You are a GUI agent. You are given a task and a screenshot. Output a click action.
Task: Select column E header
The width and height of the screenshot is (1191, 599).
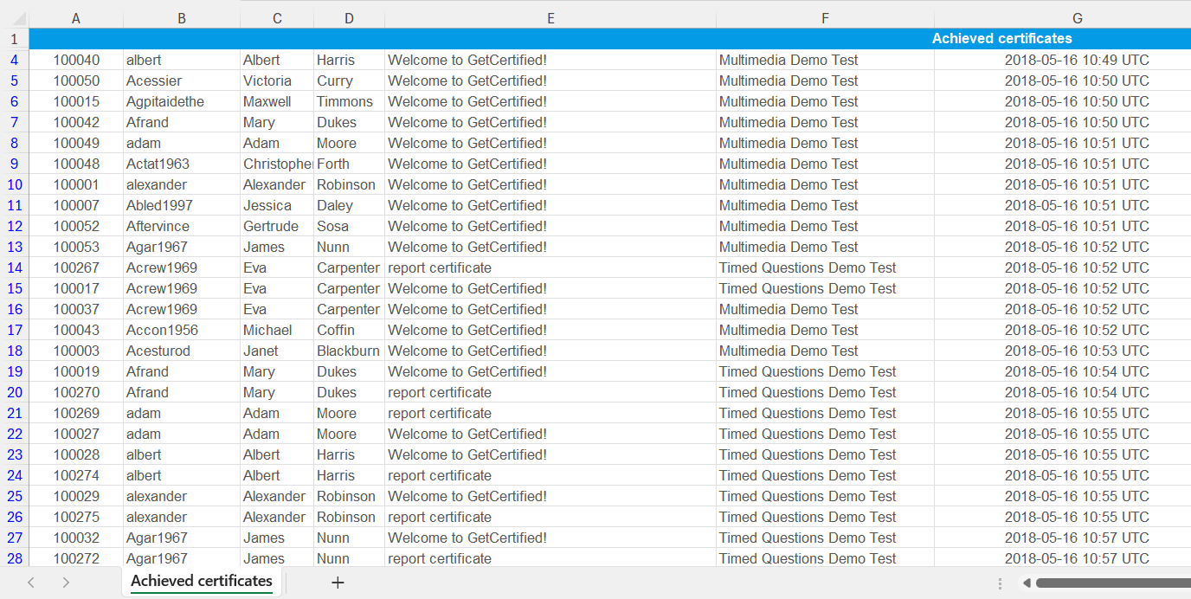coord(550,18)
